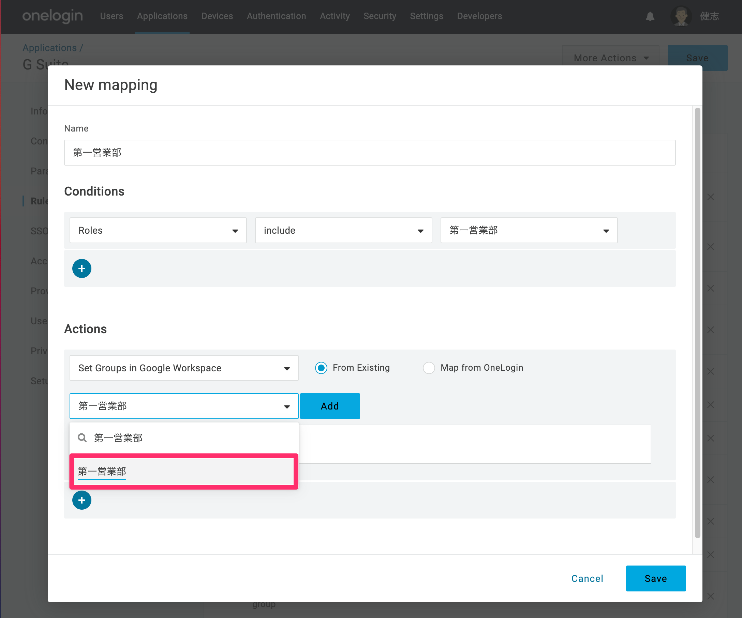Image resolution: width=742 pixels, height=618 pixels.
Task: Go to the OneLogin home logo
Action: tap(52, 16)
